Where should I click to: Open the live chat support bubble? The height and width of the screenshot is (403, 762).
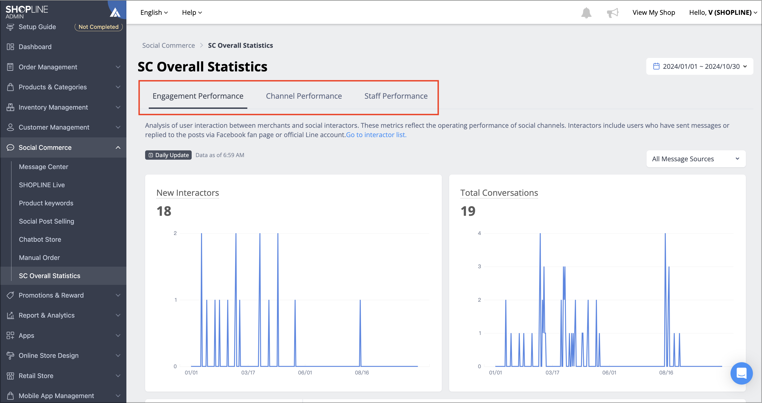(x=741, y=373)
